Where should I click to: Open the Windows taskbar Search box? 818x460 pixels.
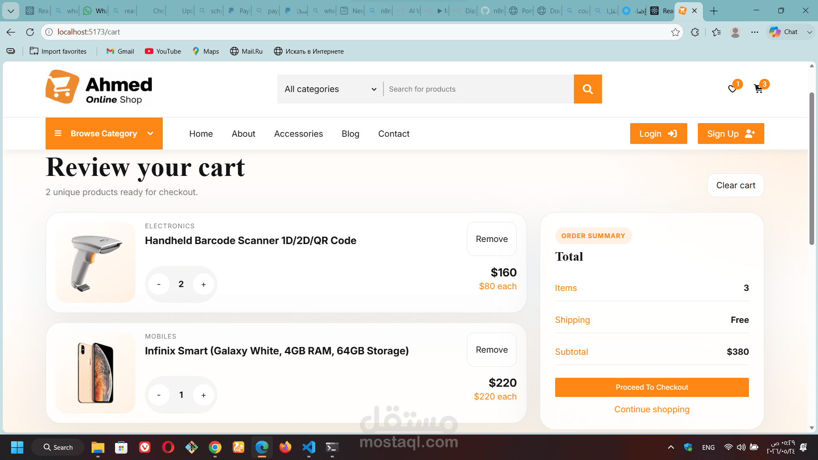coord(58,447)
